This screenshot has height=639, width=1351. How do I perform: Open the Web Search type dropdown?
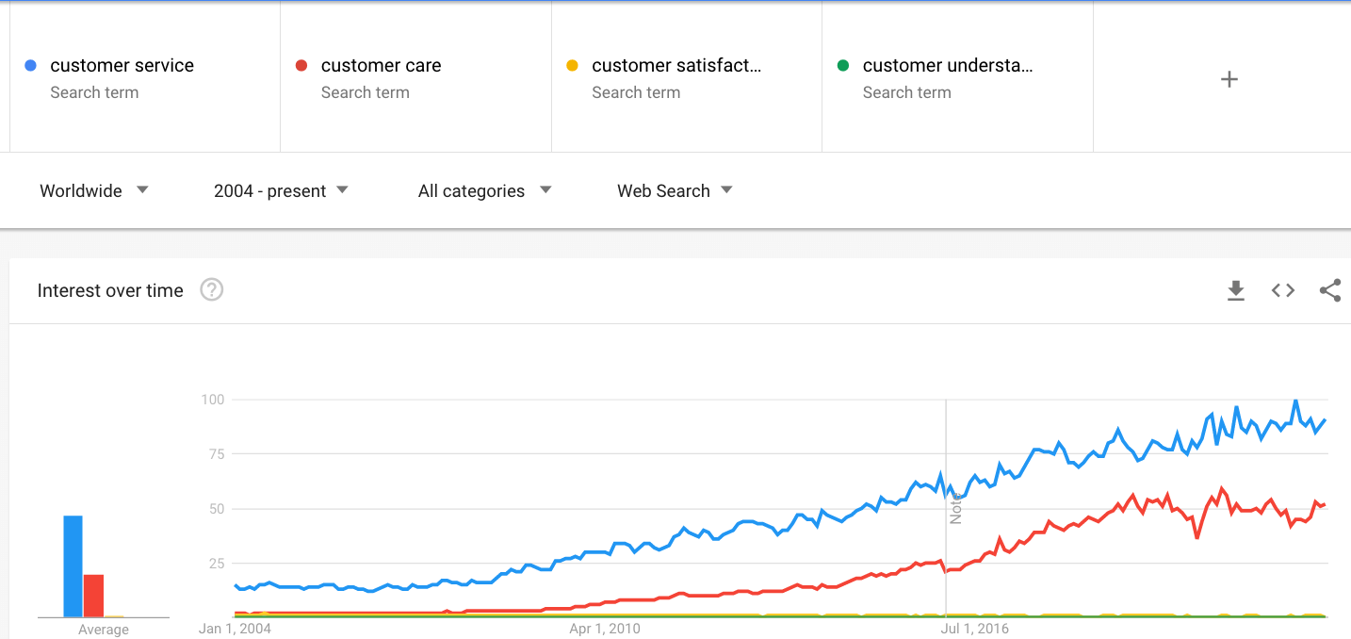[x=674, y=190]
